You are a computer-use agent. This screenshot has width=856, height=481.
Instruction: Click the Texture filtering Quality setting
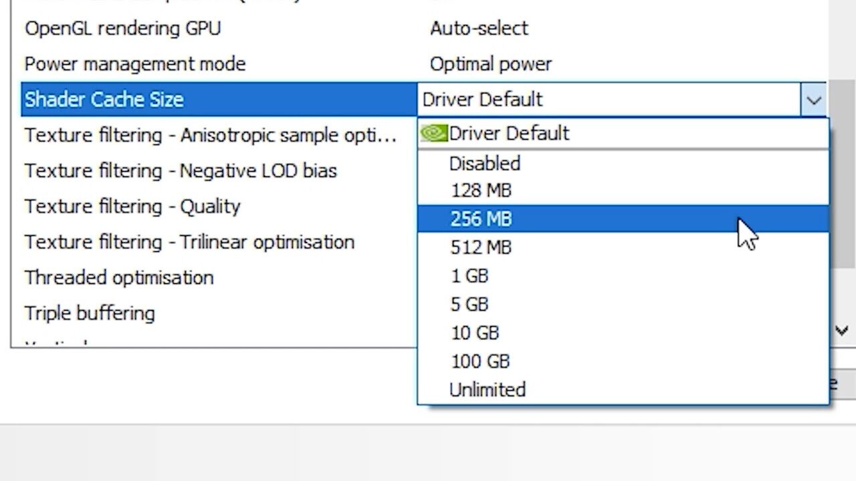click(132, 206)
